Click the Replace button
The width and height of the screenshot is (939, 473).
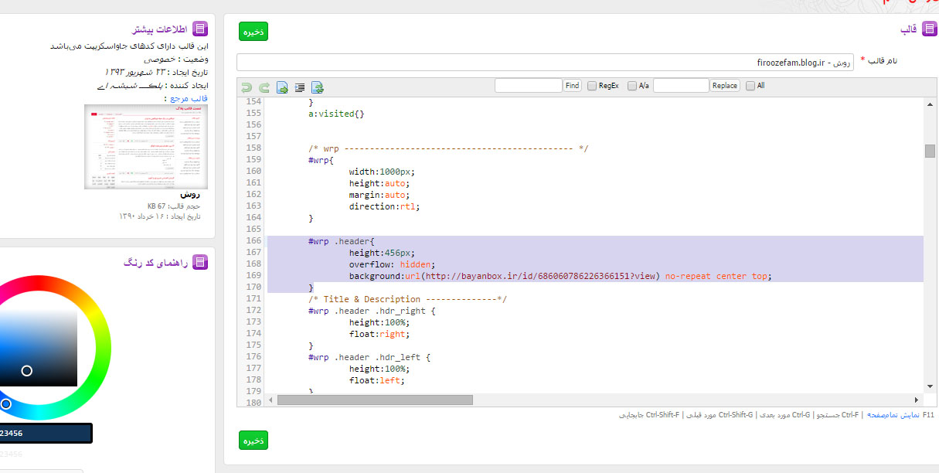tap(725, 86)
